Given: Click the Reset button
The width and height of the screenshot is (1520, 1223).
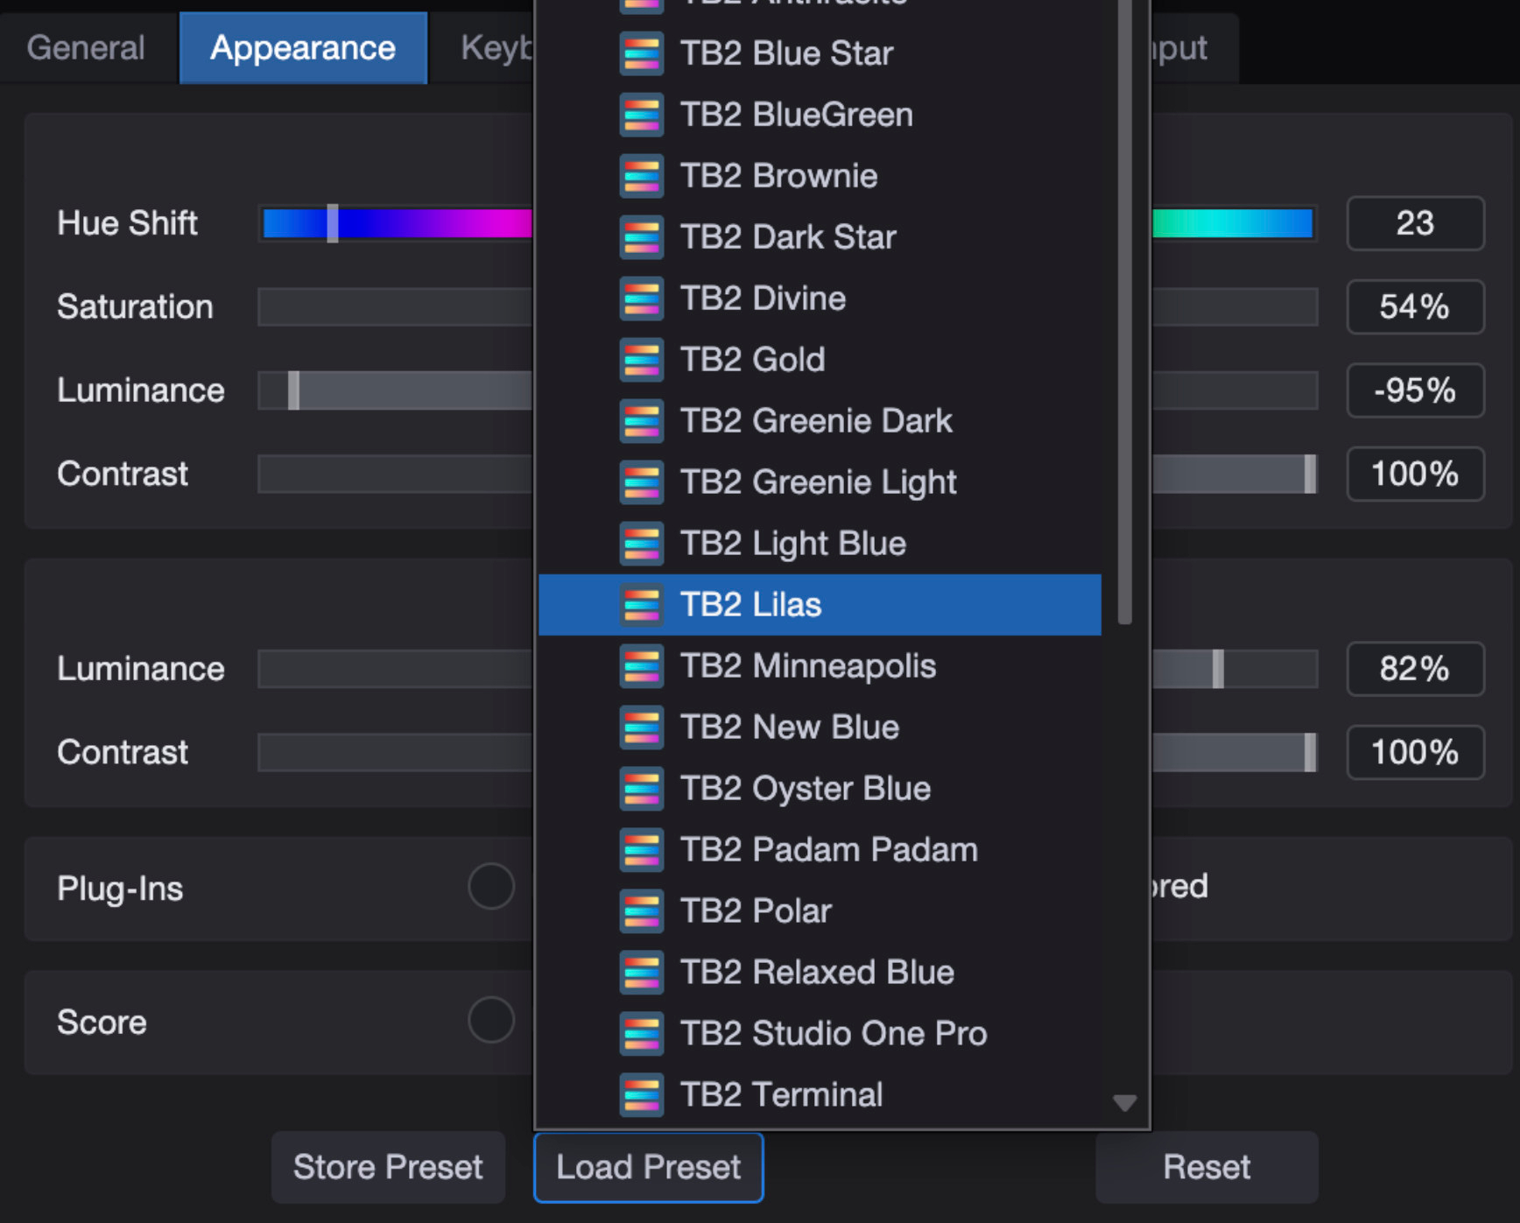Looking at the screenshot, I should [x=1206, y=1167].
